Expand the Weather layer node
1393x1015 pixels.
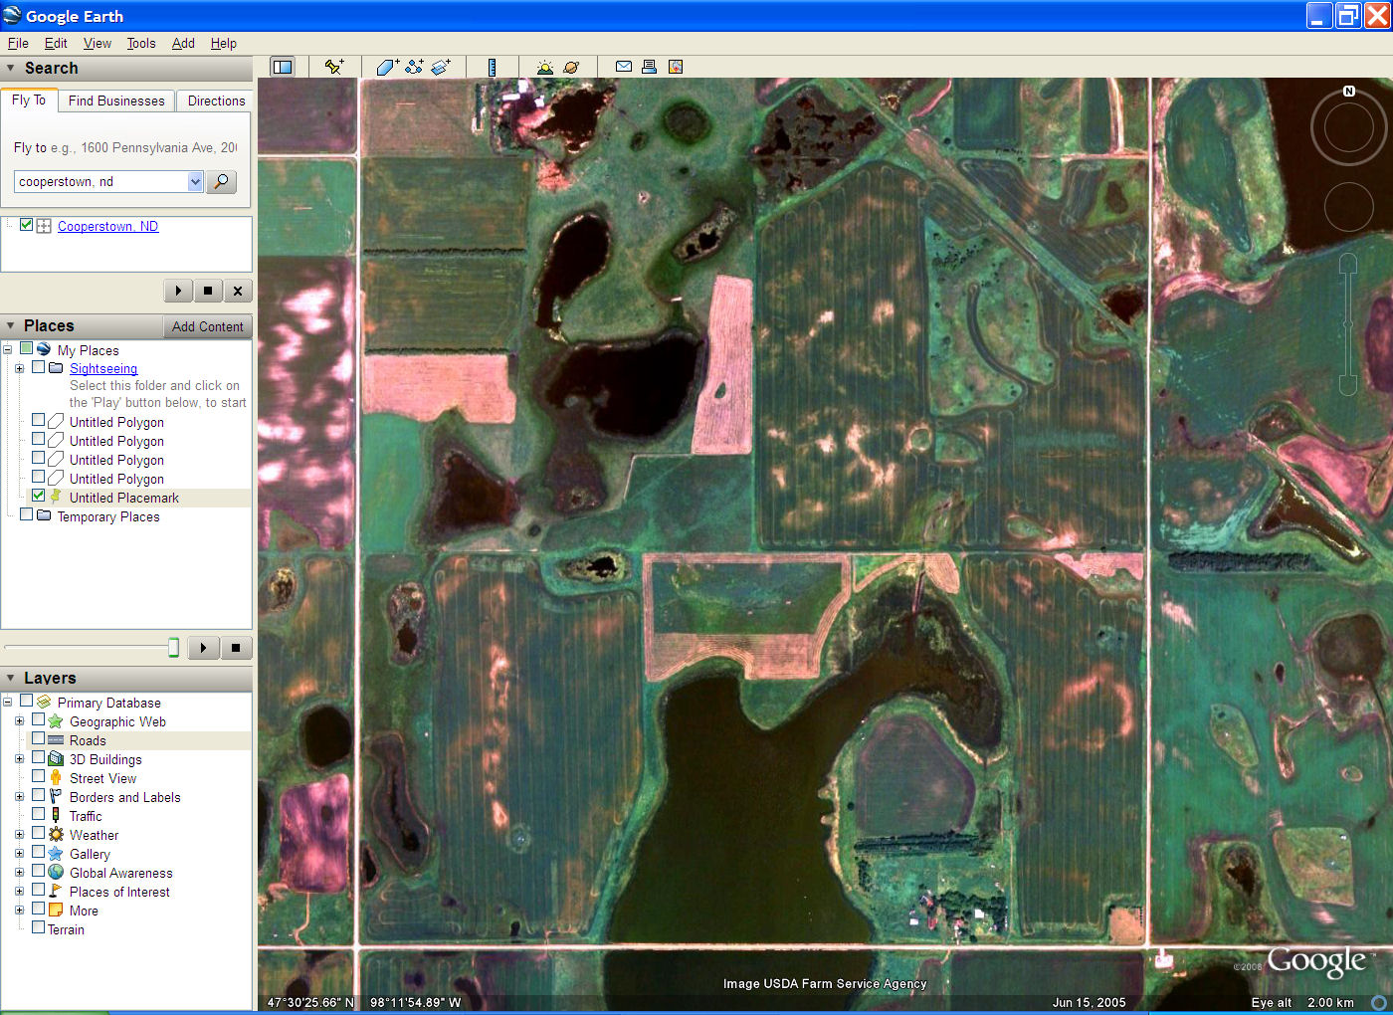(x=19, y=835)
